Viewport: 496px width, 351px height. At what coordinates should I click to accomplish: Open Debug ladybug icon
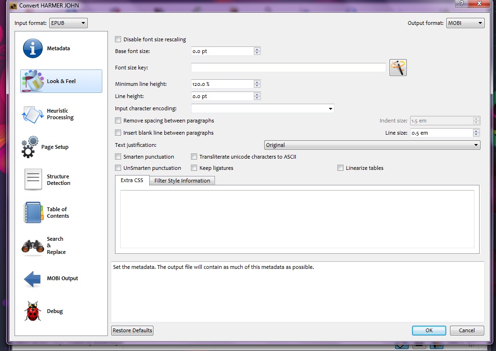coord(33,312)
